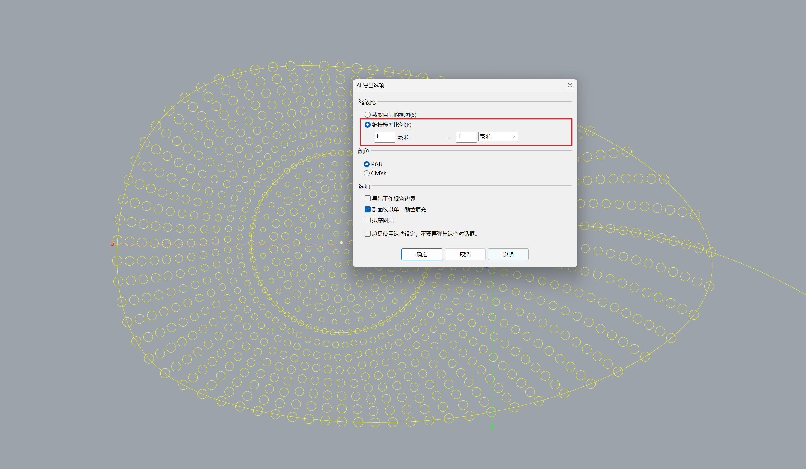Click the green square point at bottom
The width and height of the screenshot is (806, 469).
tap(492, 427)
